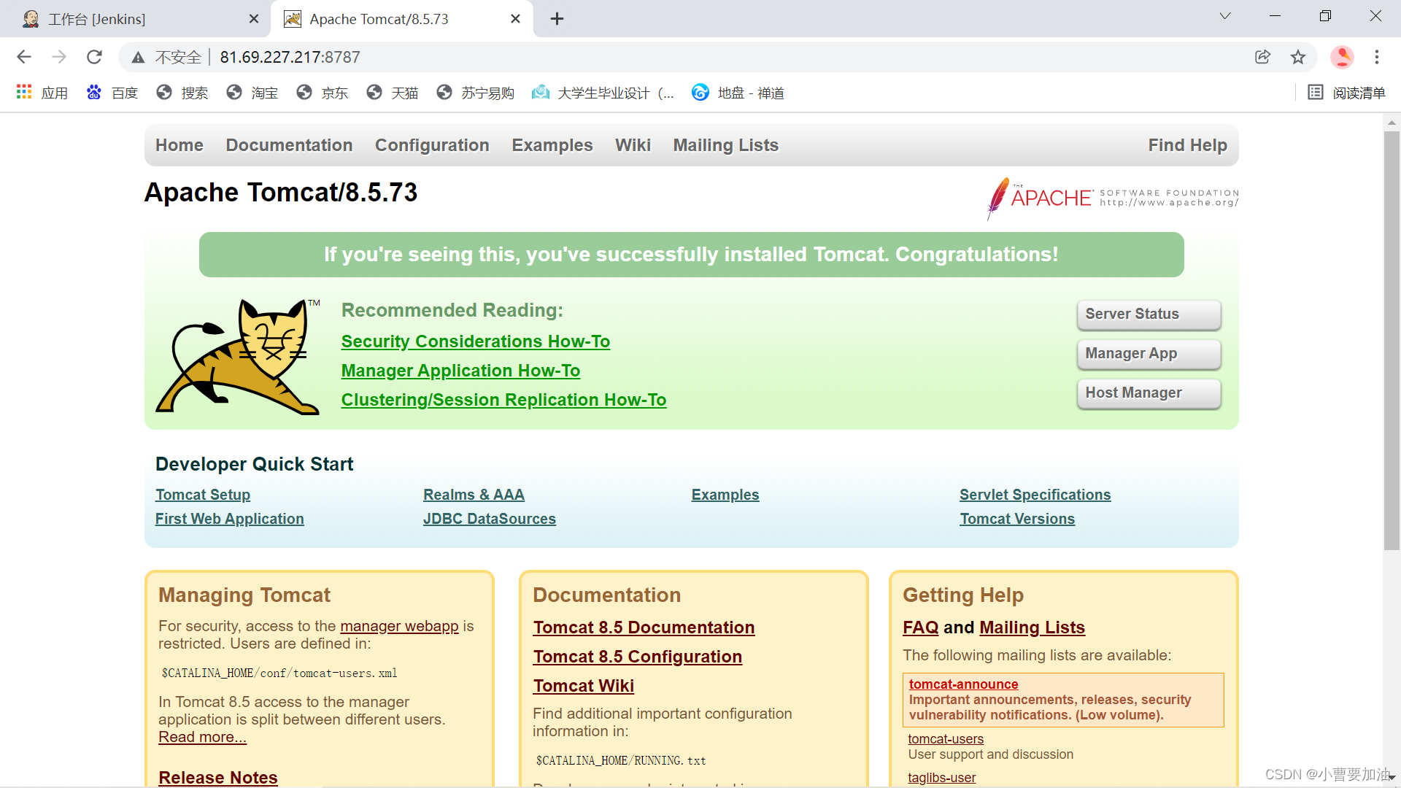The image size is (1401, 788).
Task: Open the 苏宁易购 bookmark
Action: coord(476,93)
